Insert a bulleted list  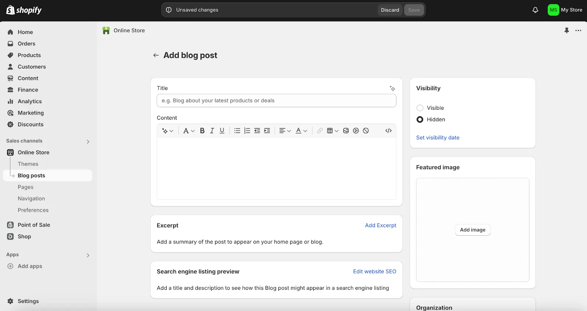coord(237,131)
